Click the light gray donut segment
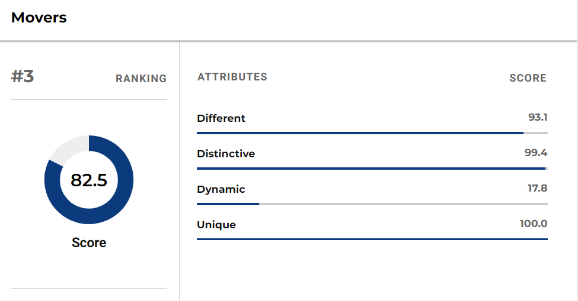578x301 pixels. [69, 149]
